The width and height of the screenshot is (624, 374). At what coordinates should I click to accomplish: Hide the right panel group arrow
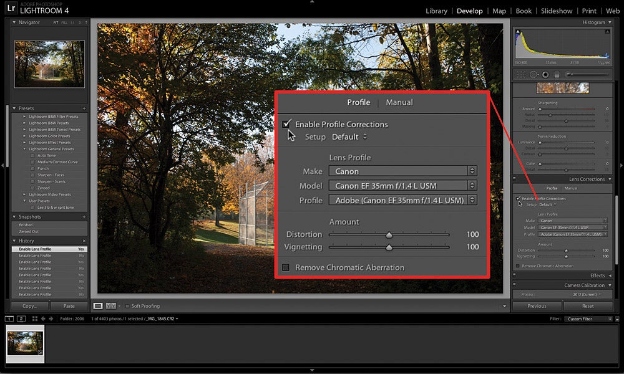622,165
